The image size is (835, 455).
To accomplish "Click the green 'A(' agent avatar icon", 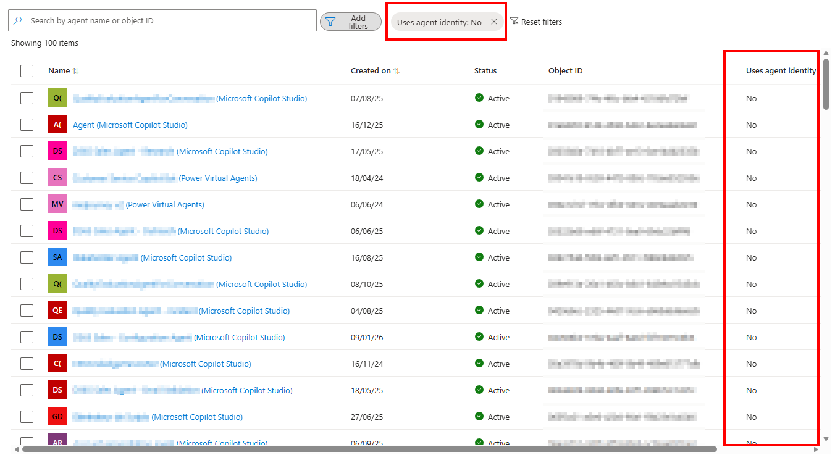I will 57,125.
